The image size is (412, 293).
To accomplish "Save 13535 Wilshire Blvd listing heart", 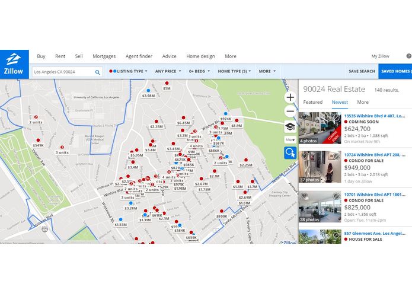I will [304, 117].
